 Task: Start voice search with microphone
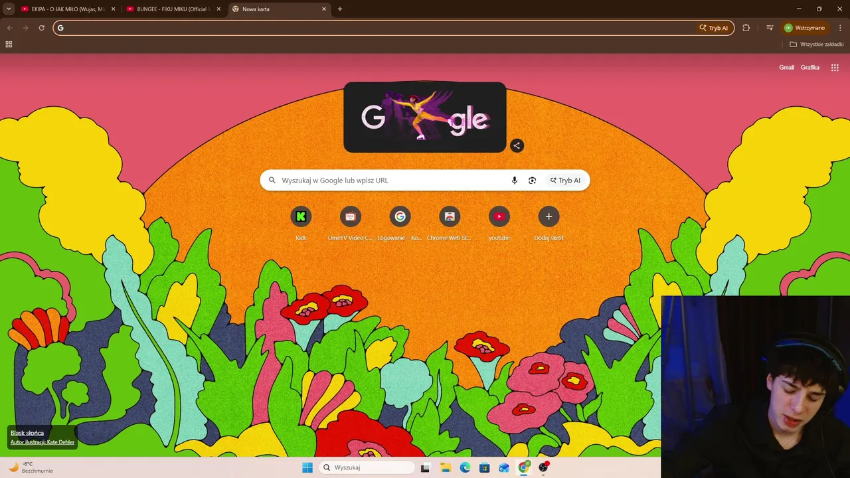514,181
